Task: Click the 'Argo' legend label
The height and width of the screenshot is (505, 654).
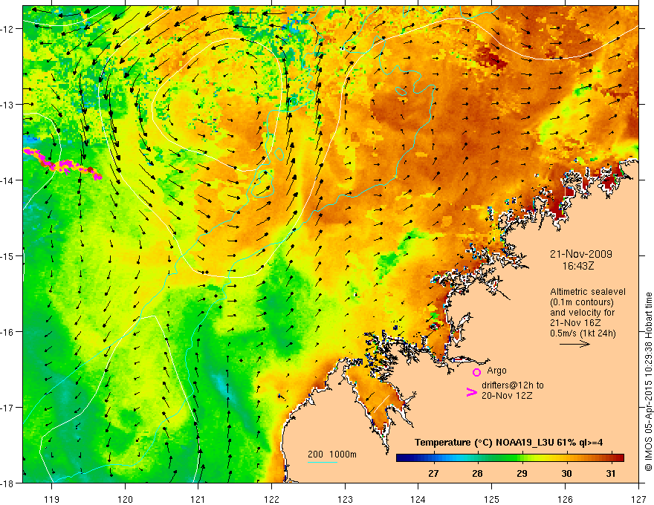Action: tap(496, 371)
